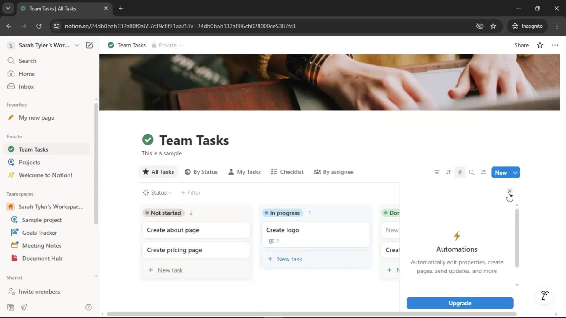This screenshot has height=318, width=566.
Task: Select Team Tasks in Private section
Action: tap(47, 149)
